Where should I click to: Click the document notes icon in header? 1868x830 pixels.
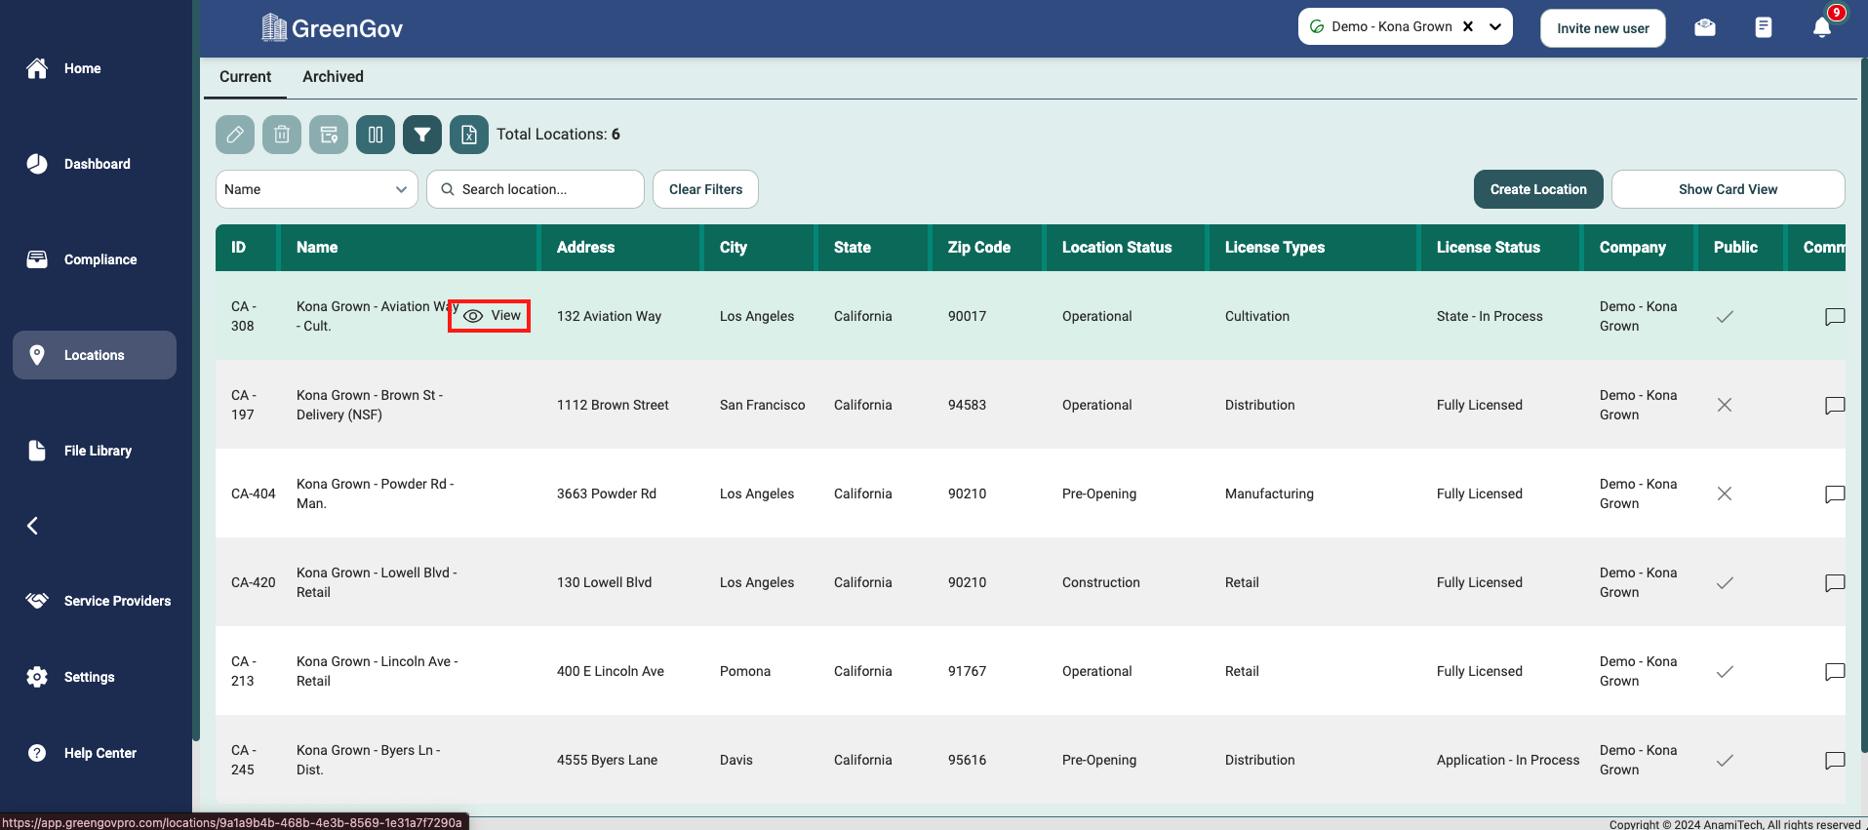click(1763, 27)
